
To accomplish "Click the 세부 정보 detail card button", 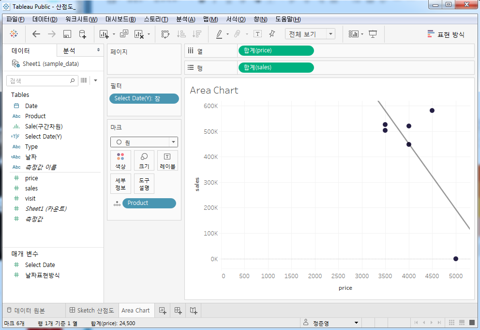I will point(120,184).
